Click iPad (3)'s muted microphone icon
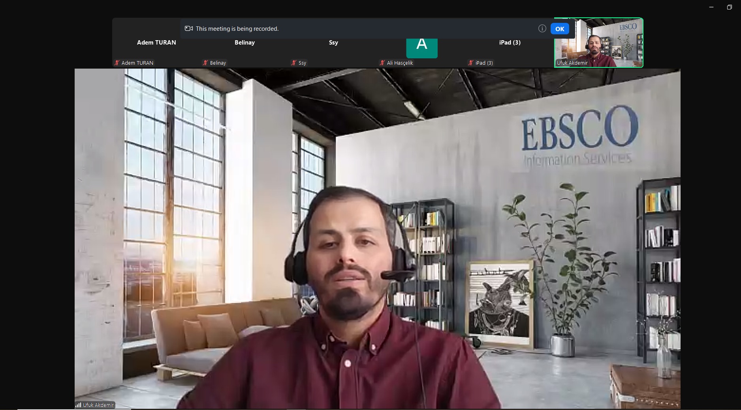The image size is (741, 410). tap(471, 63)
